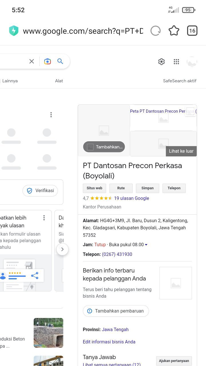Screen dimensions: 206x366
Task: Open the 19 ulasan Google link
Action: [131, 198]
